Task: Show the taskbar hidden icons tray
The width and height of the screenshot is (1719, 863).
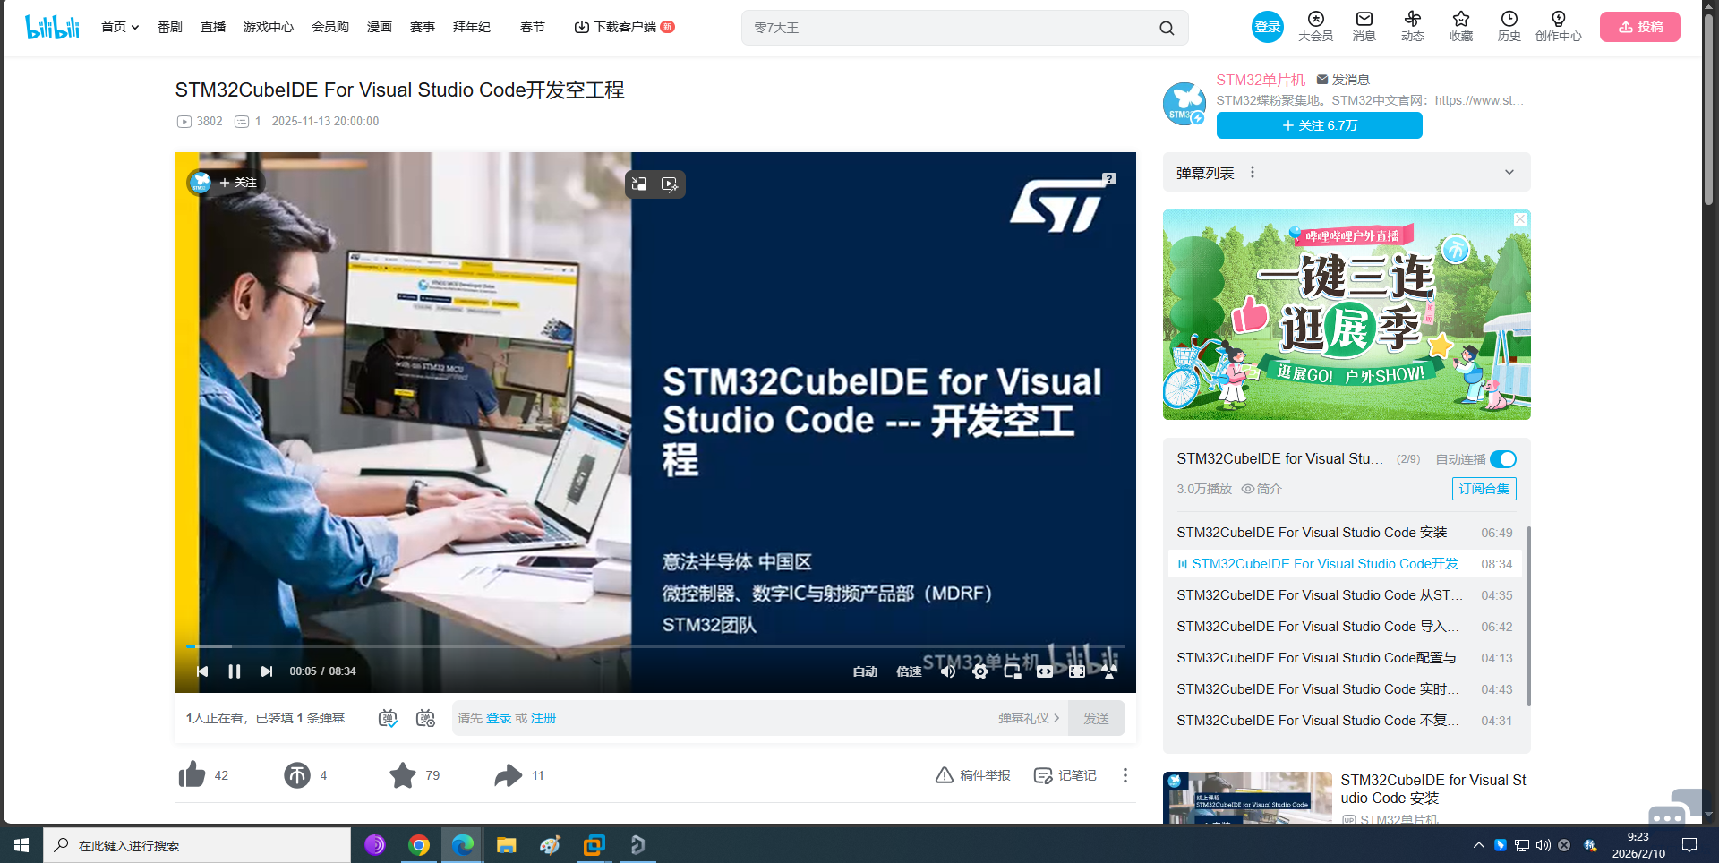Action: [1478, 845]
